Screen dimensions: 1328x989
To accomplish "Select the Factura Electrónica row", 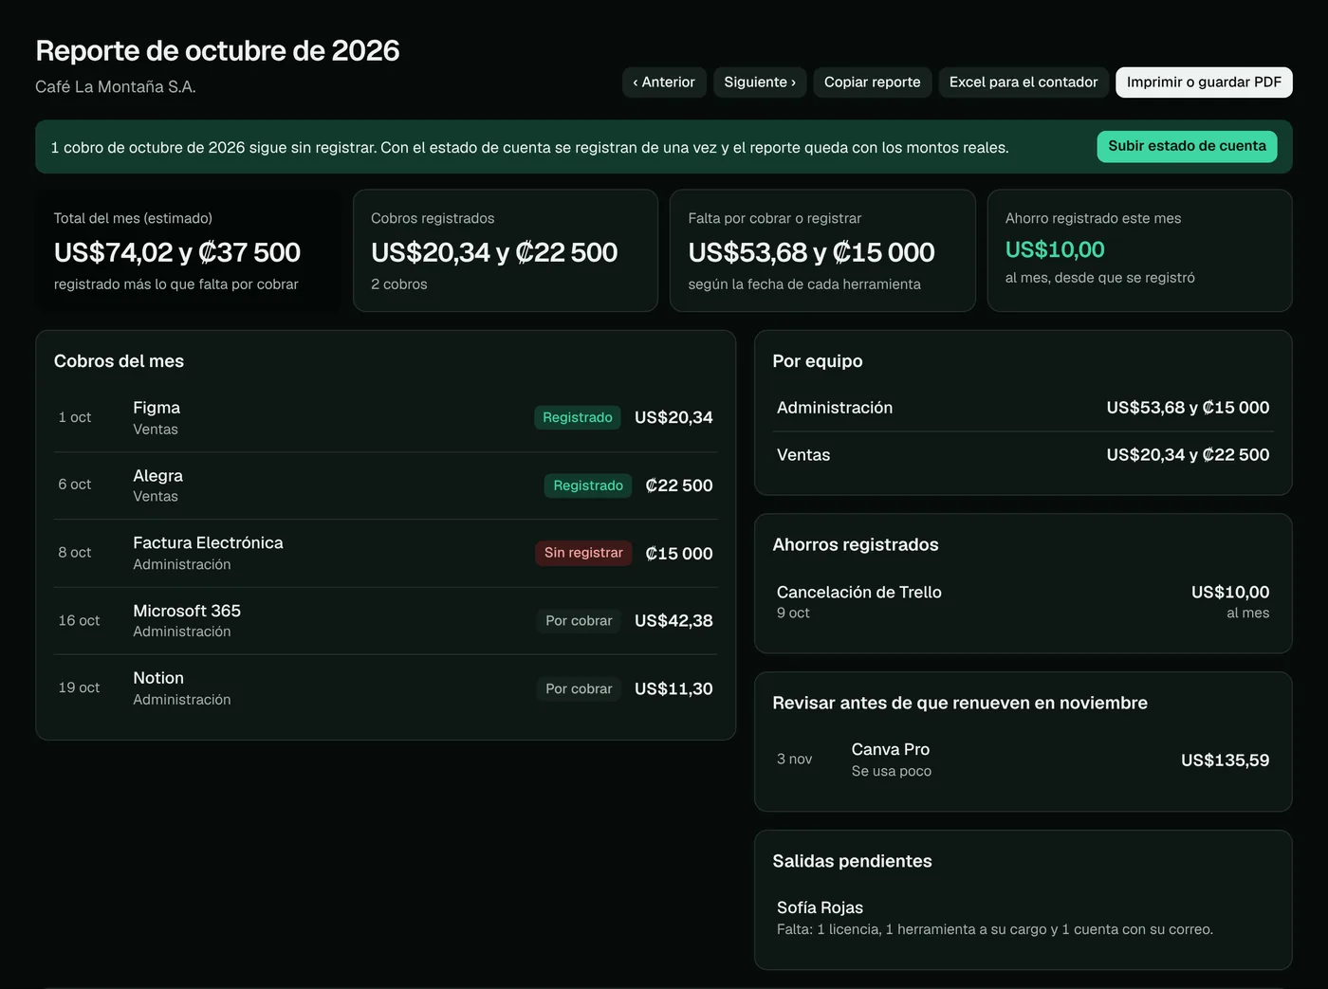I will click(x=385, y=553).
